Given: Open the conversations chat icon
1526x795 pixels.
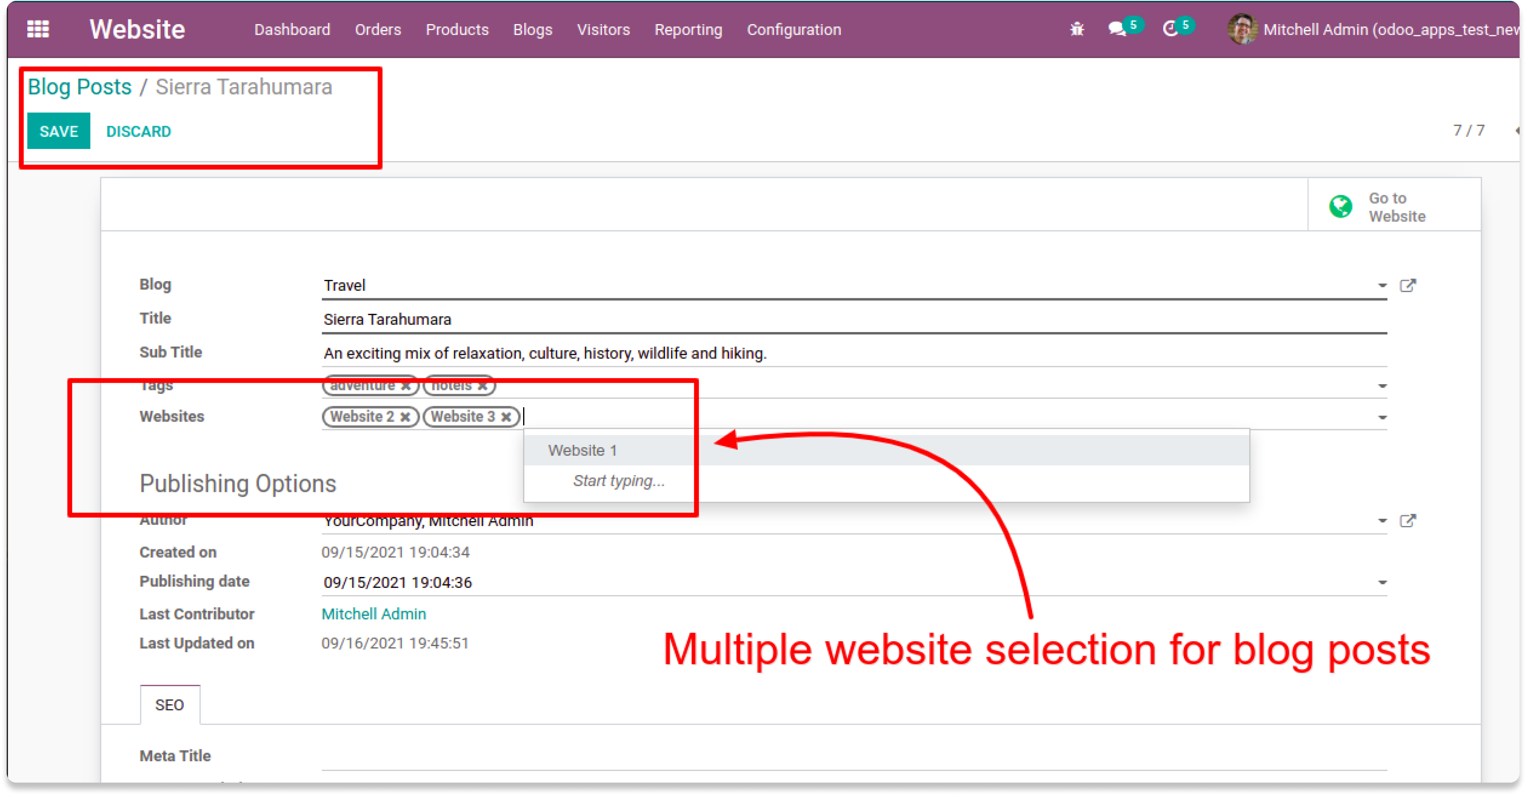Looking at the screenshot, I should click(1117, 29).
